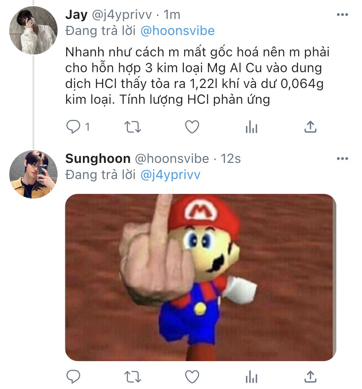Retweet Jay's chemistry question tweet
The image size is (362, 389).
pos(132,127)
